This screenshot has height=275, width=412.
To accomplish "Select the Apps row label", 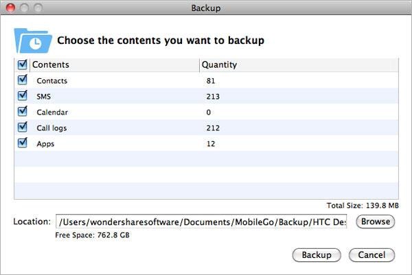I will pyautogui.click(x=45, y=144).
